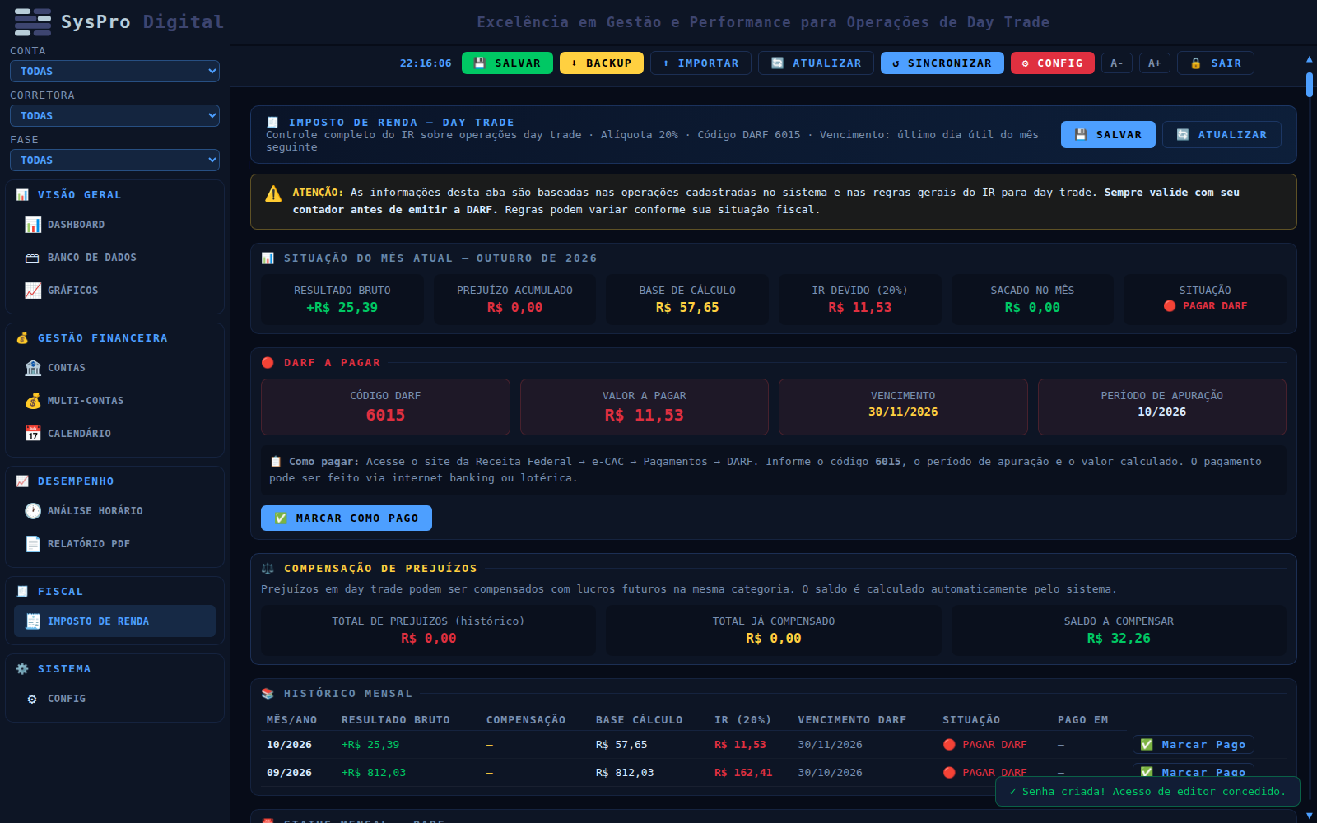Open the Multi-Contas money bag icon
The image size is (1317, 823).
click(x=33, y=401)
